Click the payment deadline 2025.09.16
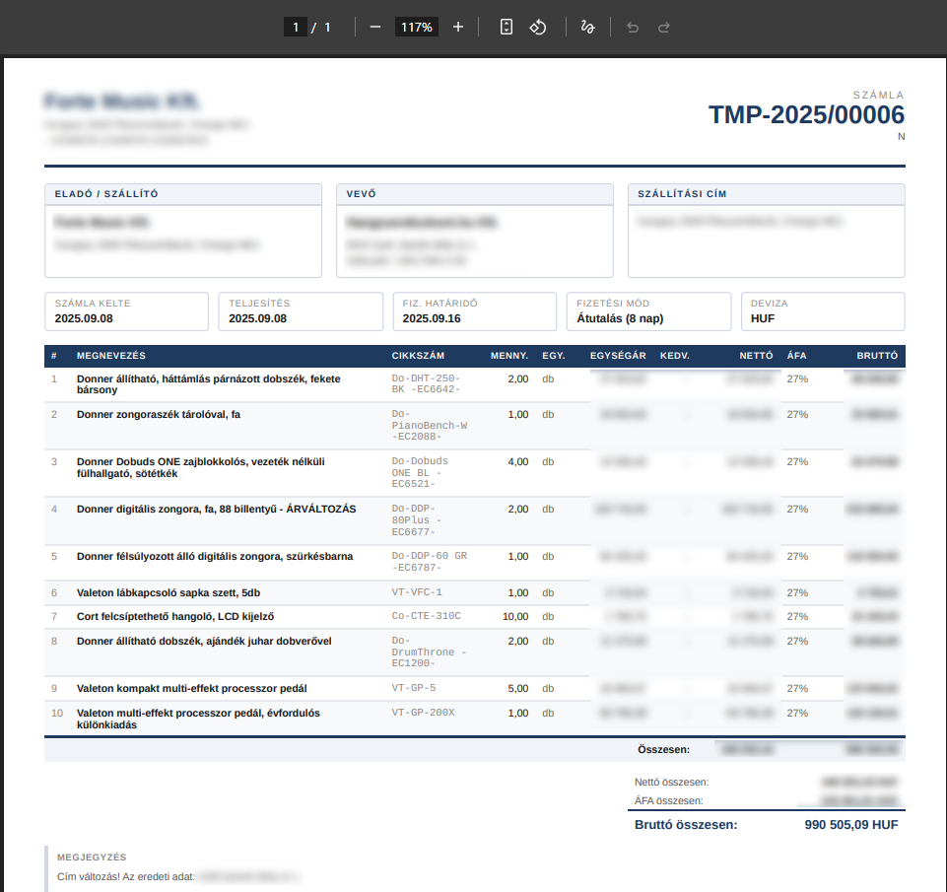The width and height of the screenshot is (947, 892). click(x=432, y=318)
